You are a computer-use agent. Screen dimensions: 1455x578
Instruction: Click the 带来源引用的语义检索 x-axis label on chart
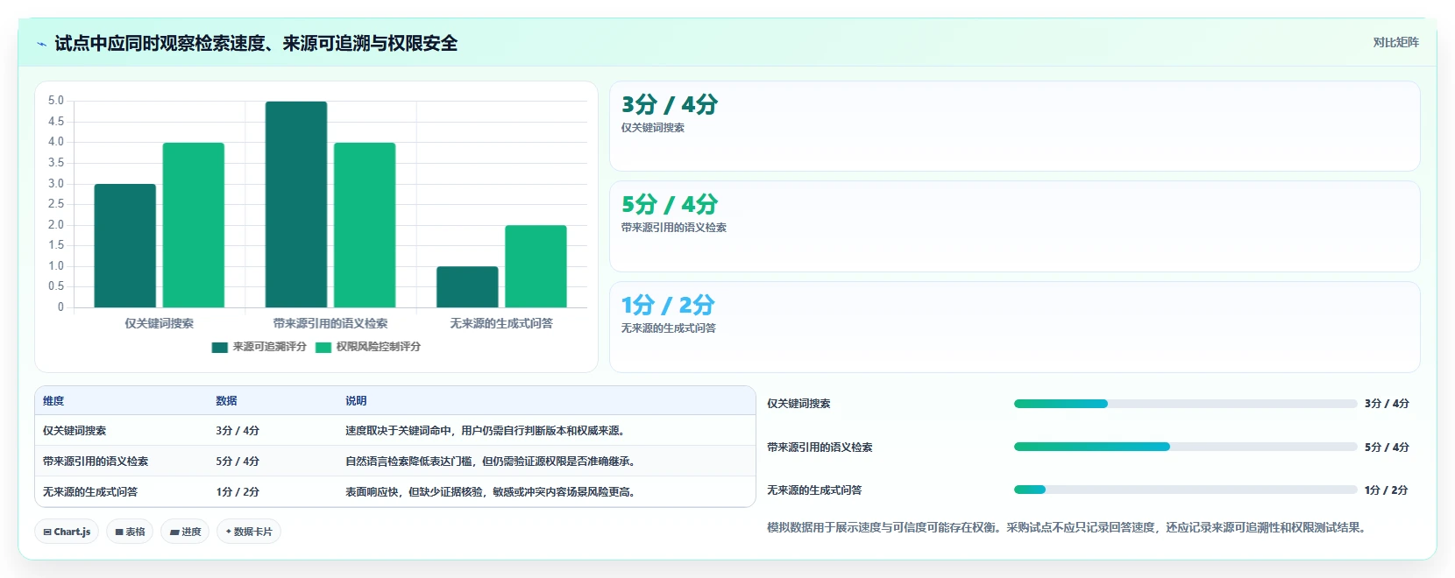330,323
